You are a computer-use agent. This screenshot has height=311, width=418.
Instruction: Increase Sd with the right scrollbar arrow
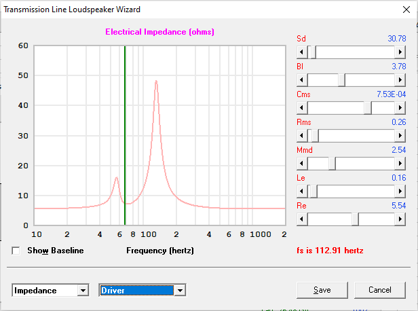click(x=400, y=52)
